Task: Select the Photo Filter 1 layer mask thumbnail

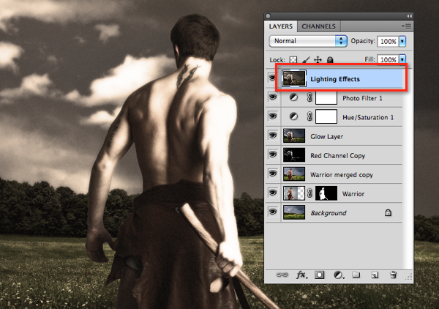Action: pyautogui.click(x=326, y=98)
